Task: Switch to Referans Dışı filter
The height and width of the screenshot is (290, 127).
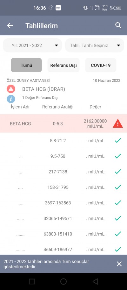Action: pos(63,65)
